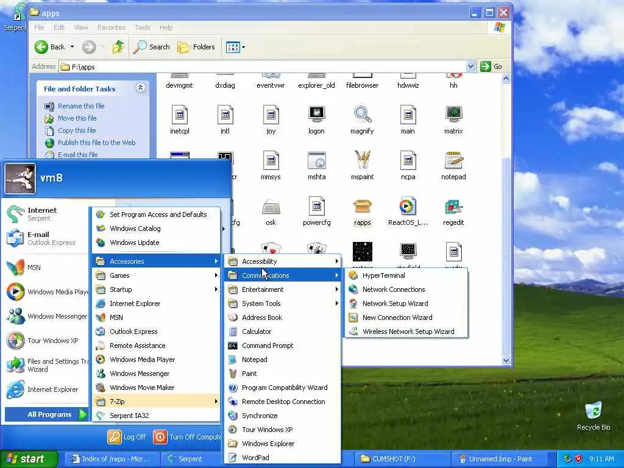
Task: Expand the 7-Zip submenu
Action: [156, 401]
